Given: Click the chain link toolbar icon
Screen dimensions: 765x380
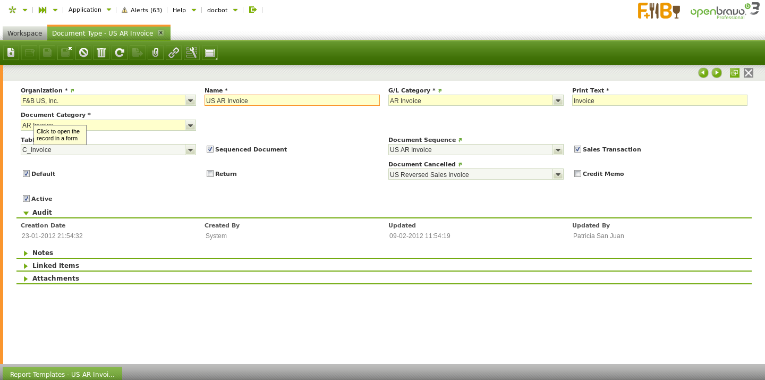Looking at the screenshot, I should tap(174, 53).
